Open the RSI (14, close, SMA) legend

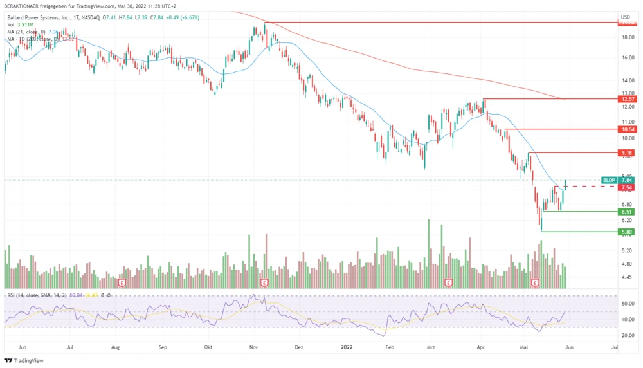37,295
